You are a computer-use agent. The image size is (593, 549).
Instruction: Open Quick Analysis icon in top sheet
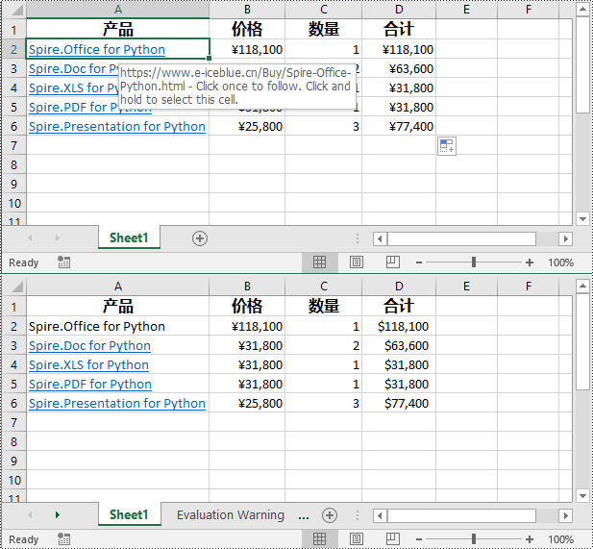click(x=447, y=146)
